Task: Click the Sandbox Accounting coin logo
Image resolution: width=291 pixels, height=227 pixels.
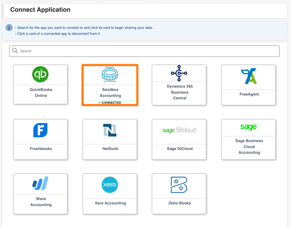Action: (110, 74)
